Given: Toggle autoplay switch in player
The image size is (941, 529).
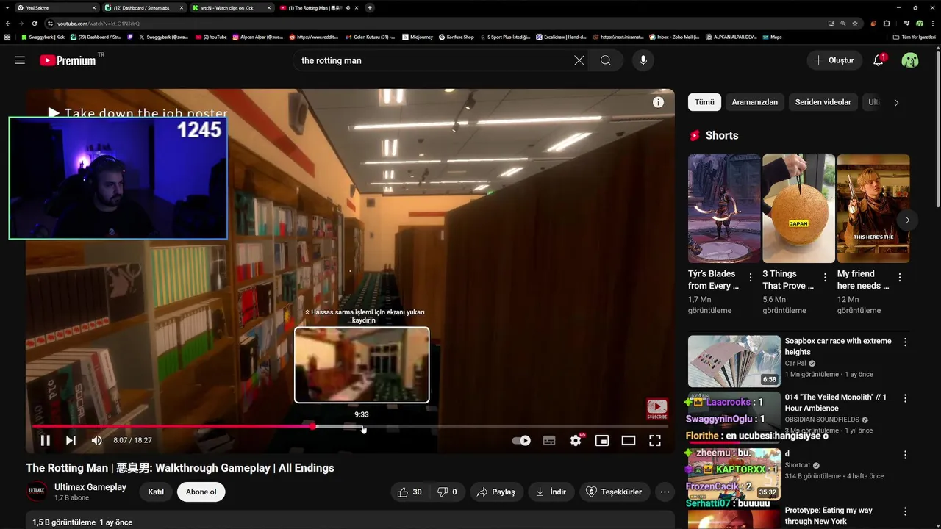Looking at the screenshot, I should click(520, 441).
